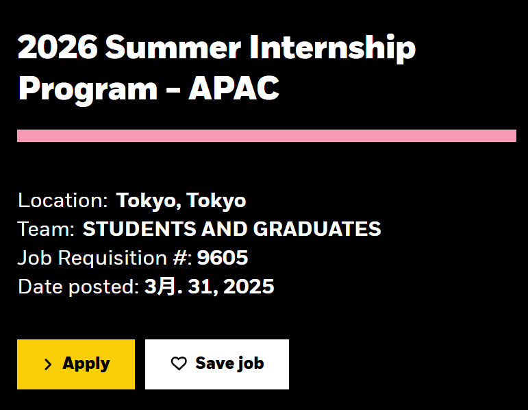Click the requisition number 9605
This screenshot has width=528, height=410.
pos(223,258)
